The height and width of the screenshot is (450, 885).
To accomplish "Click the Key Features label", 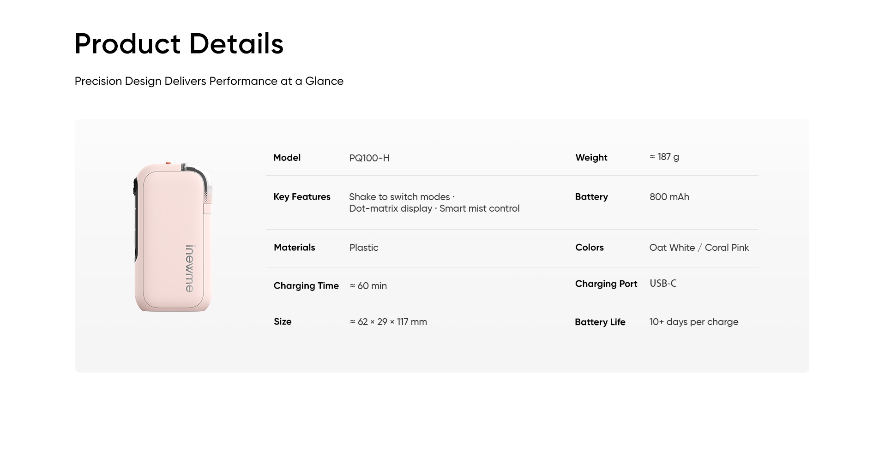I will (302, 197).
